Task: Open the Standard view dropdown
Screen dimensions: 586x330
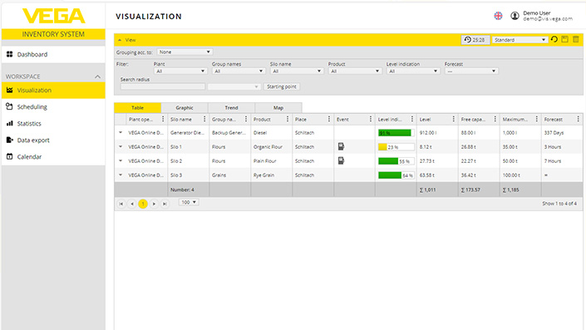Action: 520,40
